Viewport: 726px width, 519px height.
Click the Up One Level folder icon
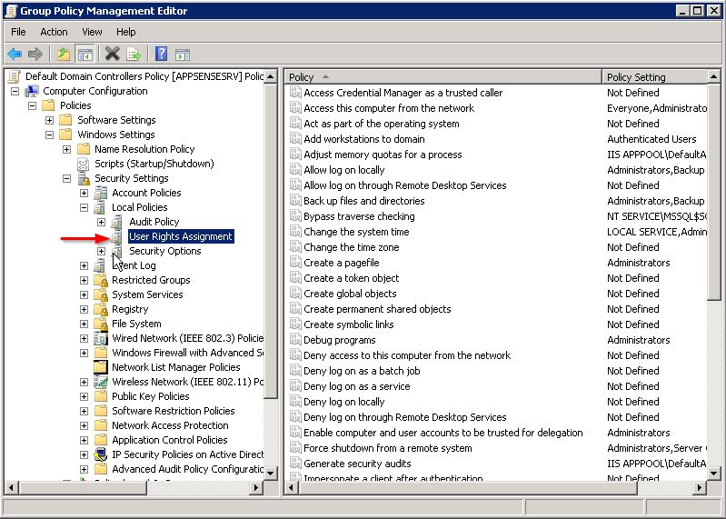63,55
